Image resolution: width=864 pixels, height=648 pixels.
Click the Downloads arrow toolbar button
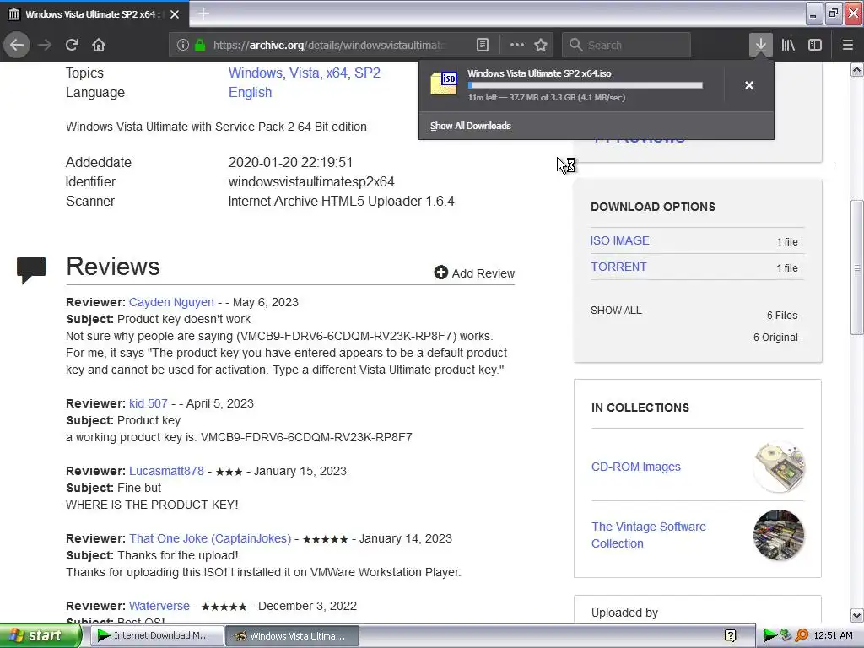(x=760, y=46)
